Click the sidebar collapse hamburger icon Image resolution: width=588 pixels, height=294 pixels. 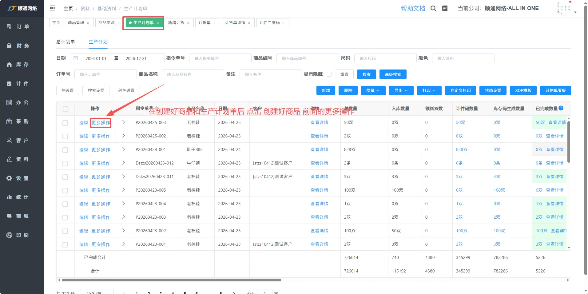point(53,8)
